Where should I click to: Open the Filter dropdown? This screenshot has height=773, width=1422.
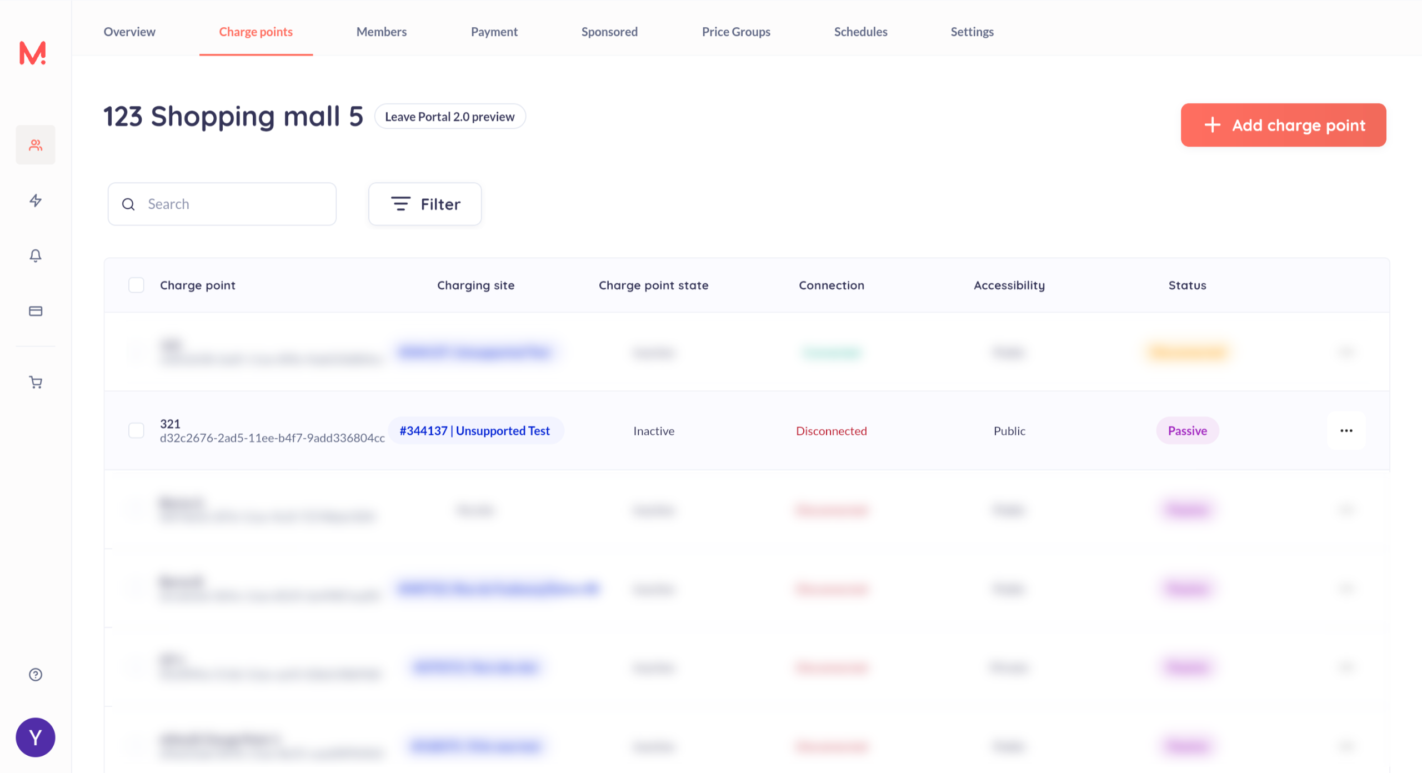coord(425,204)
